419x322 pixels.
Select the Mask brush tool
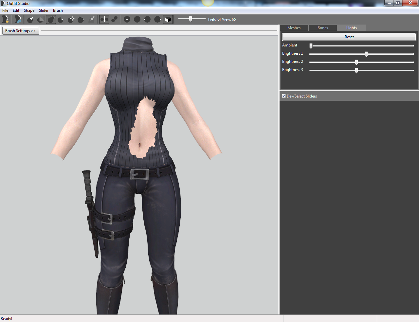(x=41, y=19)
